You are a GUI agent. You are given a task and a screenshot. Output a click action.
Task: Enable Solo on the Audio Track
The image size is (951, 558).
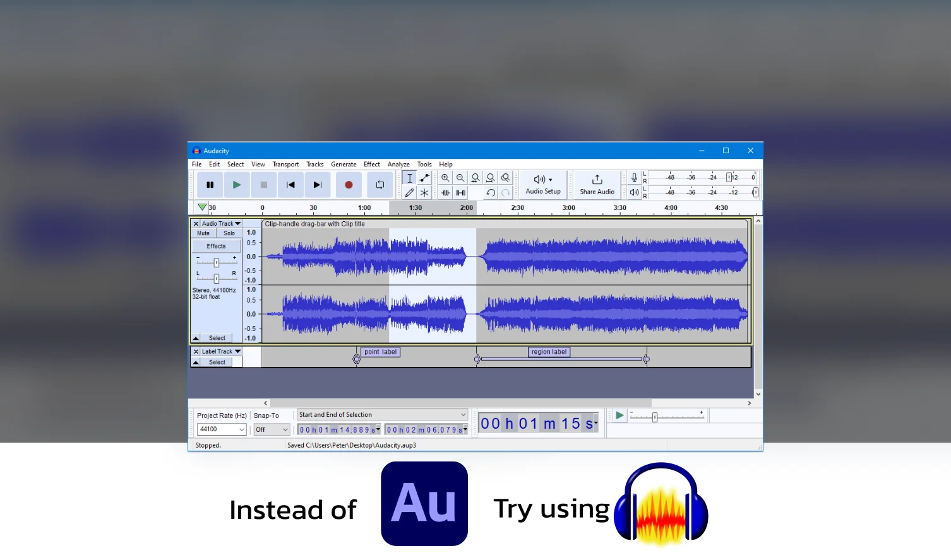[x=229, y=233]
